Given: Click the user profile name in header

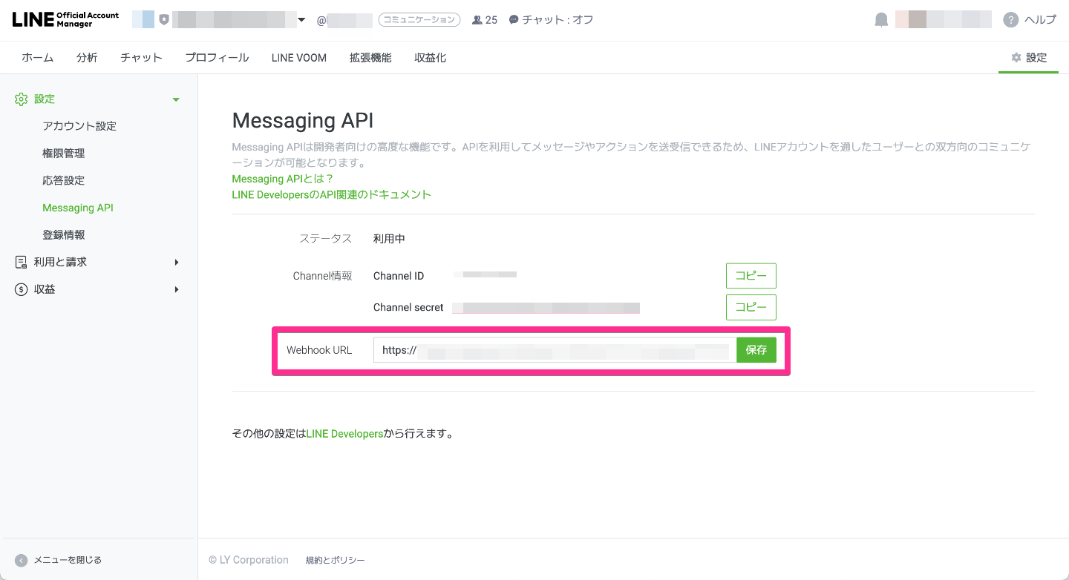Looking at the screenshot, I should 943,20.
